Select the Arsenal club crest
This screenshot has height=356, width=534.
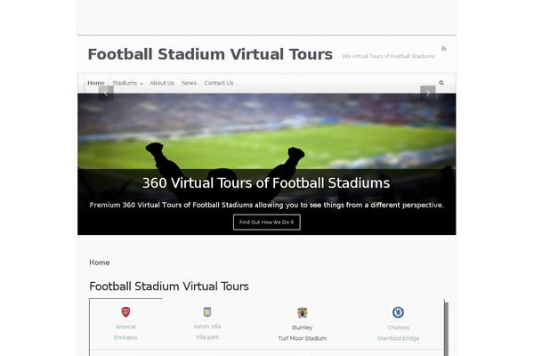point(125,312)
